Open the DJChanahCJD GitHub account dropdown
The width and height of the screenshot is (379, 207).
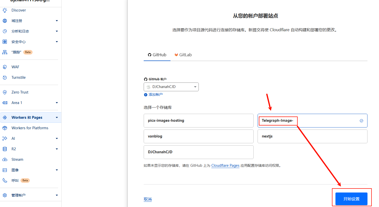171,87
